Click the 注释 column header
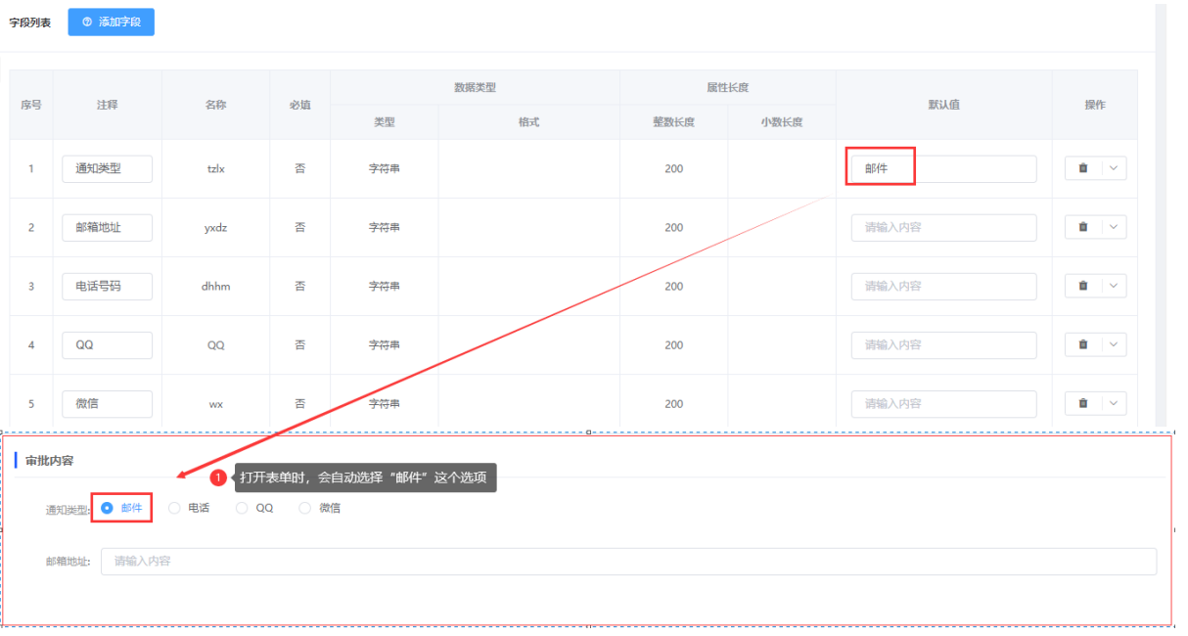The height and width of the screenshot is (636, 1188). click(107, 105)
